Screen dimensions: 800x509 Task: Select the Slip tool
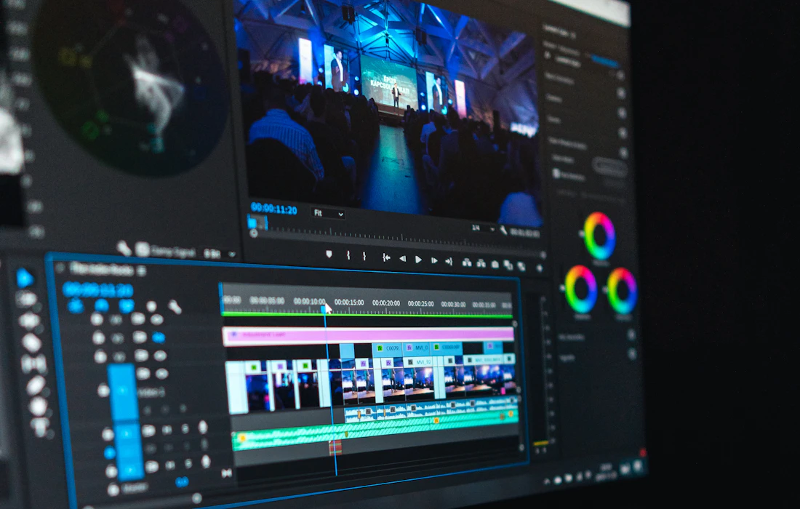coord(33,364)
